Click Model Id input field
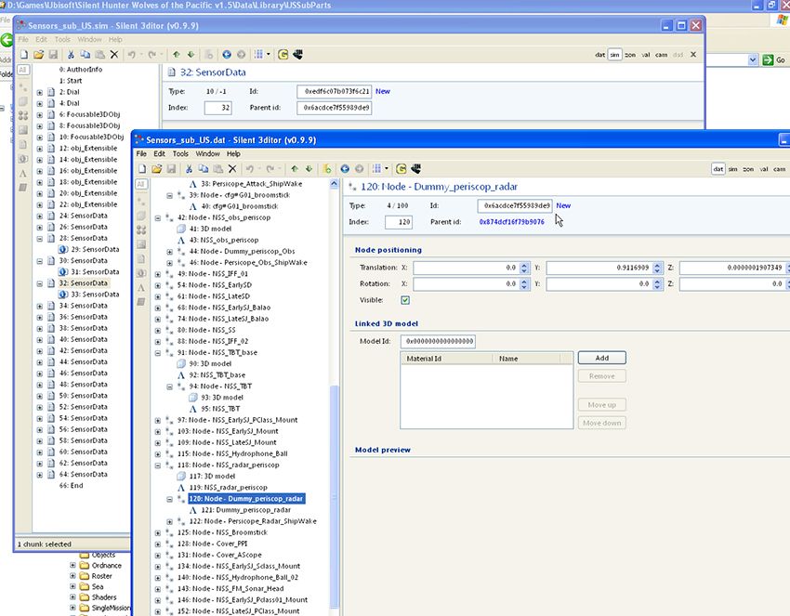The width and height of the screenshot is (790, 616). coord(438,341)
